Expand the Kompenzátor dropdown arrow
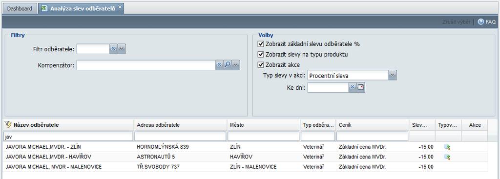The image size is (500, 179). tap(236, 65)
